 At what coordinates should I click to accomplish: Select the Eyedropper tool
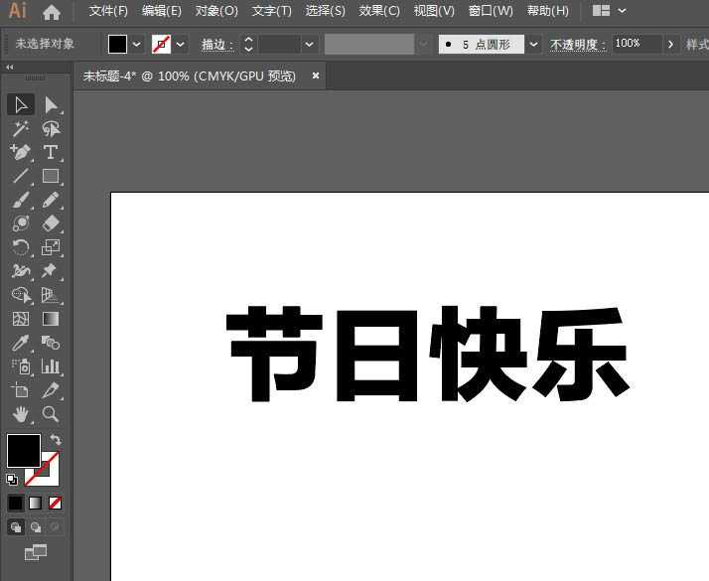tap(21, 343)
